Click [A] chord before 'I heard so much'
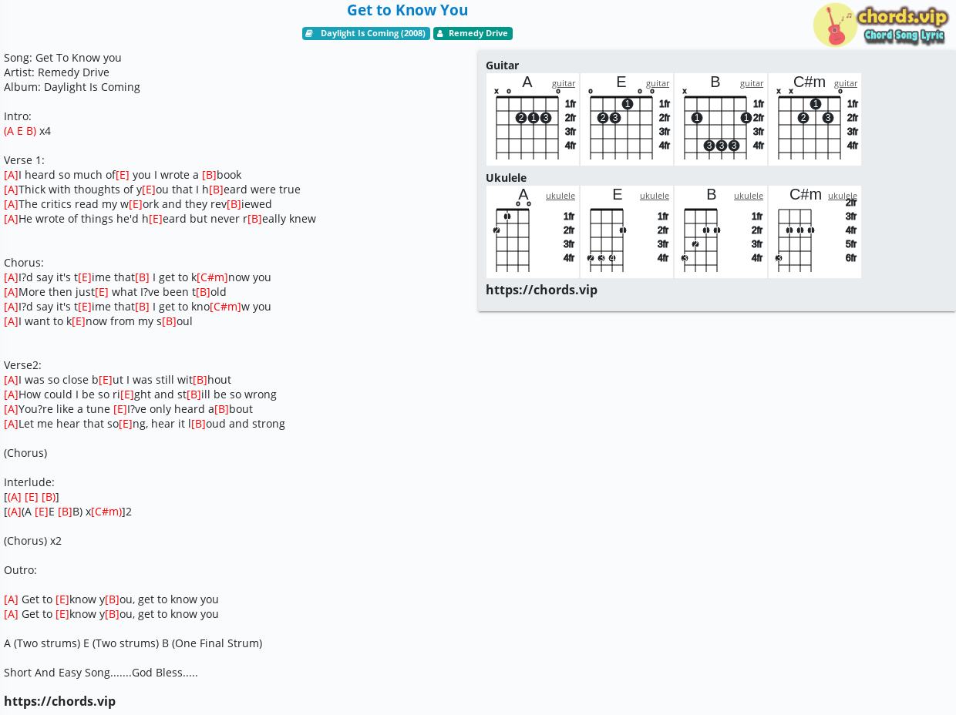The width and height of the screenshot is (956, 715). 11,175
